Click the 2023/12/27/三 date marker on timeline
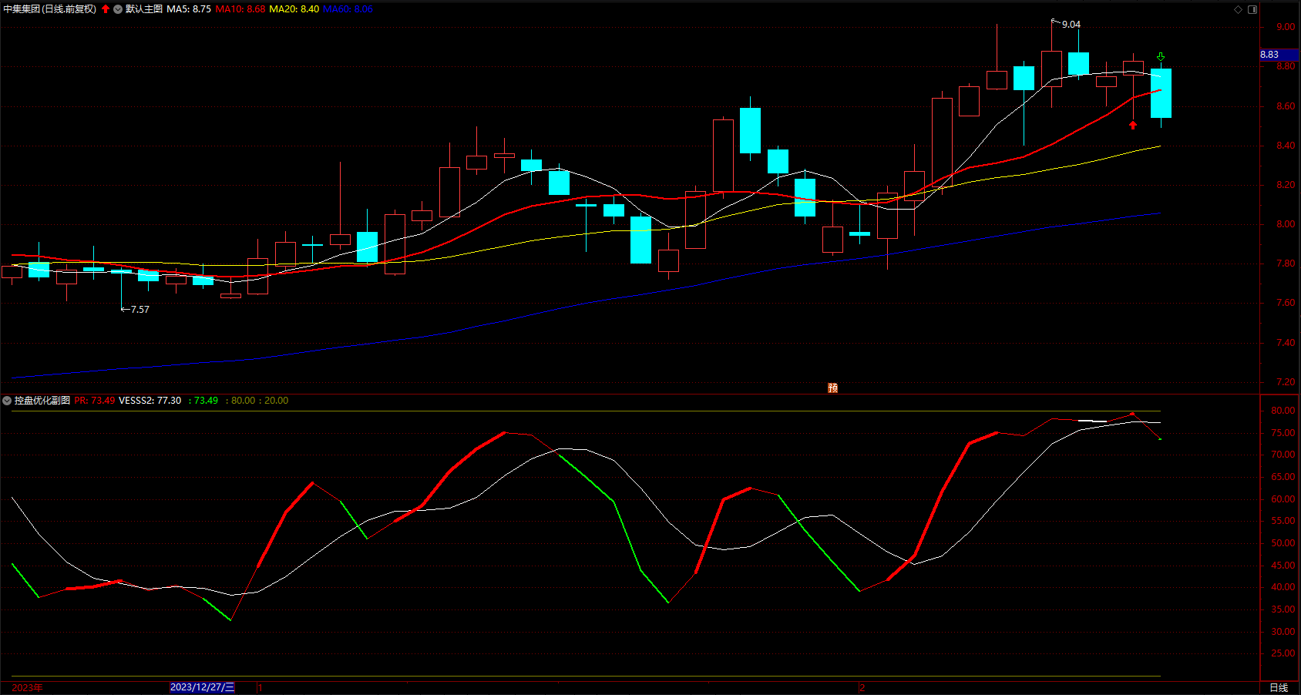Image resolution: width=1301 pixels, height=695 pixels. pos(202,687)
